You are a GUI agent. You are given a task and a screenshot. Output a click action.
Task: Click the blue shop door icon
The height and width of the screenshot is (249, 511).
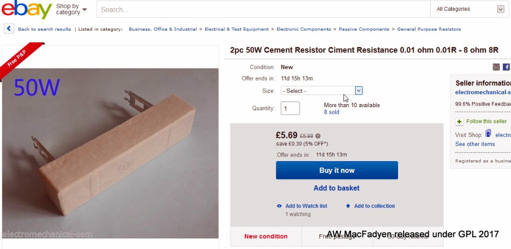point(488,134)
